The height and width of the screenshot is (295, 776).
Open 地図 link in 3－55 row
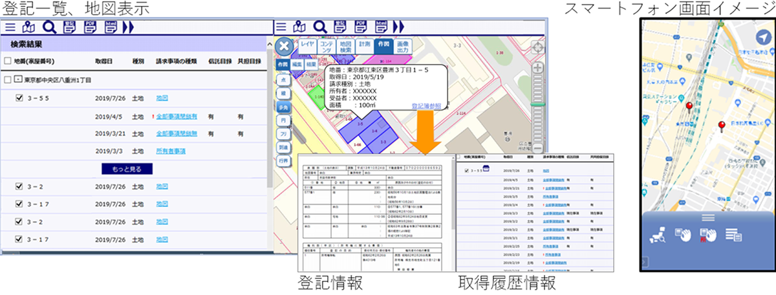pos(162,98)
